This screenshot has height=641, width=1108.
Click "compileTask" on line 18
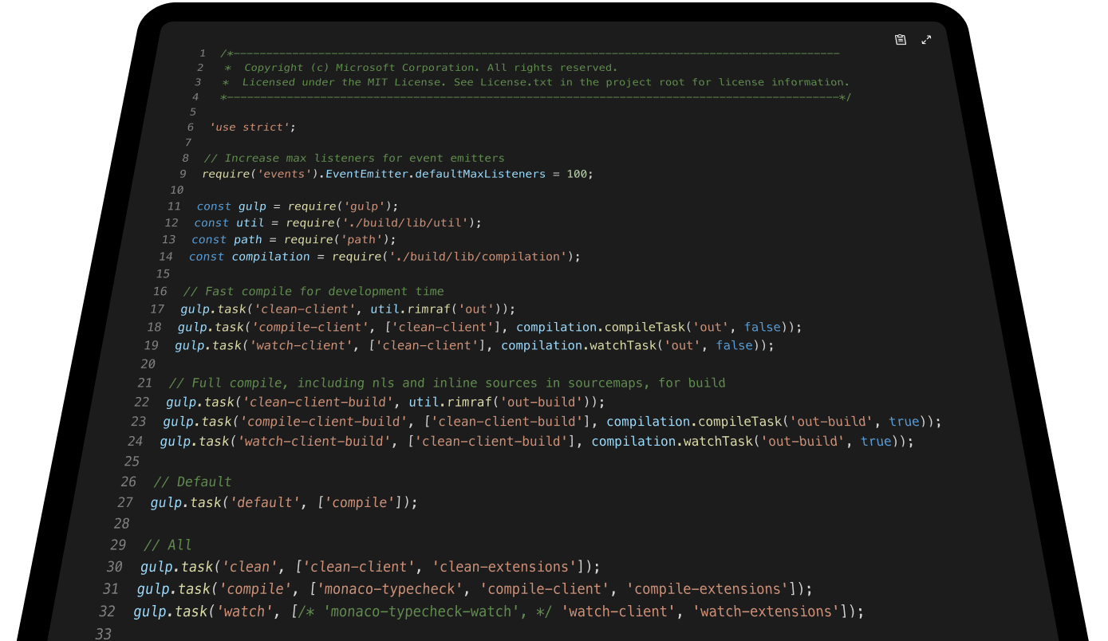[643, 328]
